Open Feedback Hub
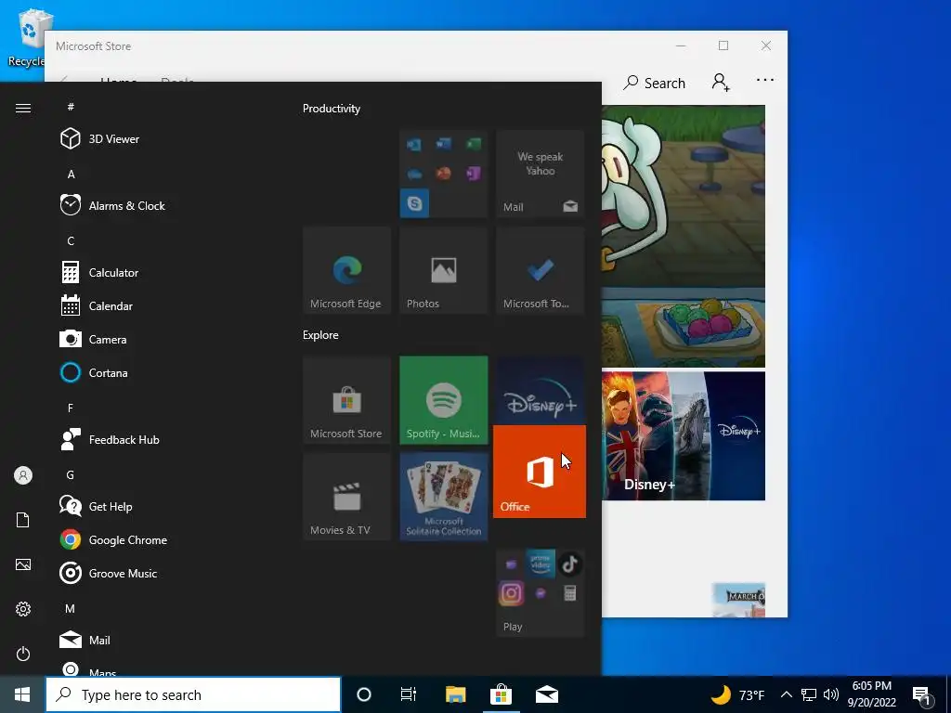Image resolution: width=951 pixels, height=713 pixels. tap(110, 439)
